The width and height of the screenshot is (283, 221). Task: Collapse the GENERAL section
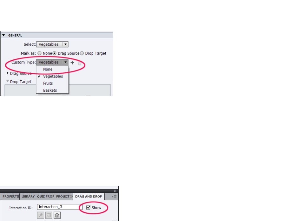[3, 35]
